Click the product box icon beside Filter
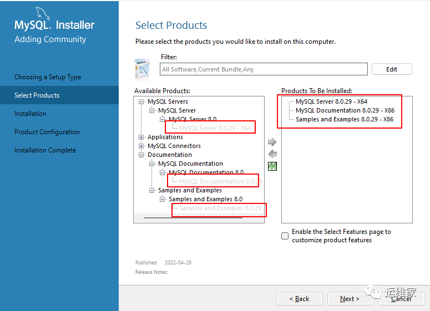Viewport: 430px width, 311px height. [143, 69]
